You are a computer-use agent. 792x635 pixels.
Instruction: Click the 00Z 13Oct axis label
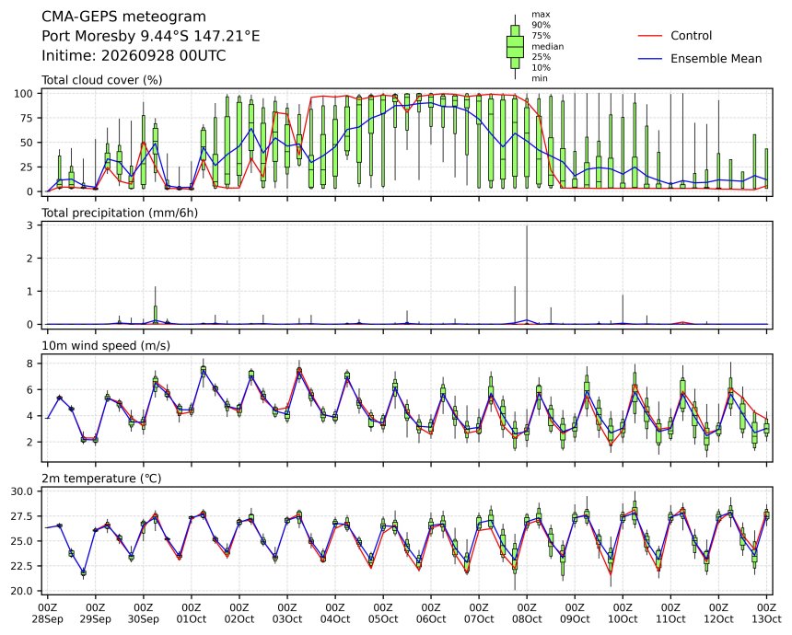(766, 613)
